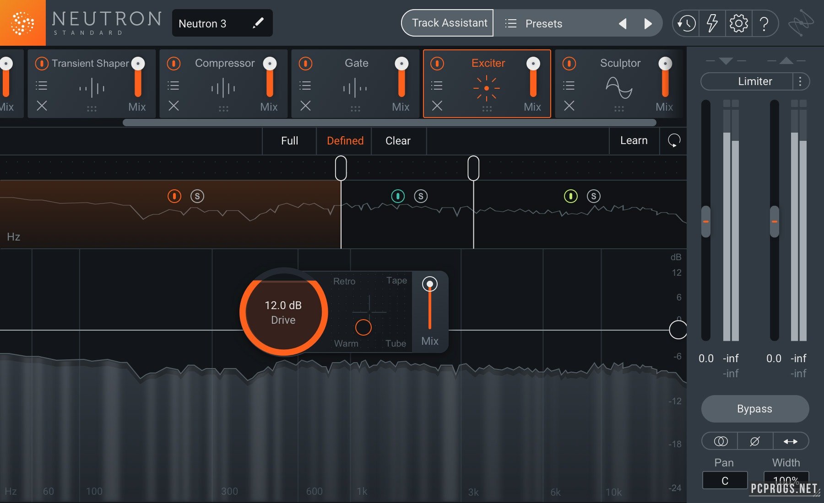The height and width of the screenshot is (503, 824).
Task: Click the Gate module name
Action: coord(356,63)
